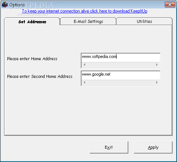The image size is (177, 162).
Task: Click the 'Please enter Home Address' label
Action: pos(32,59)
